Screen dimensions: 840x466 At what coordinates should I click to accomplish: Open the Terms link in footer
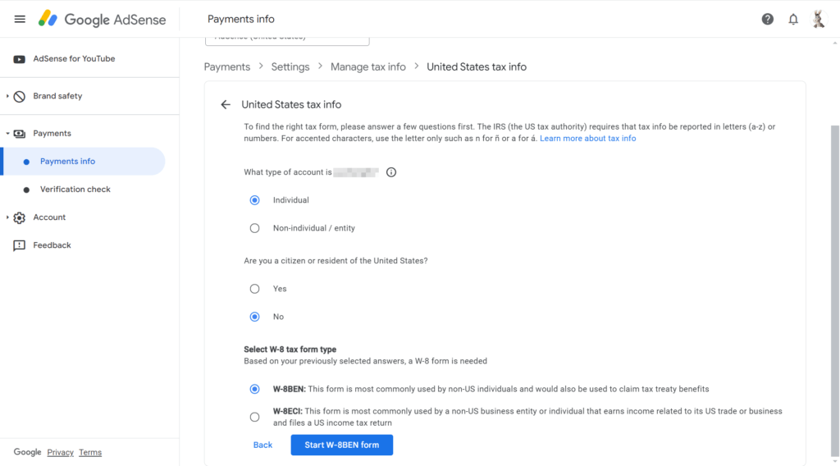pos(90,453)
